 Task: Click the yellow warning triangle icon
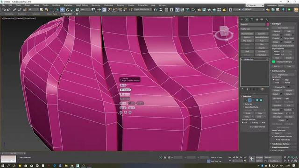click(x=224, y=10)
